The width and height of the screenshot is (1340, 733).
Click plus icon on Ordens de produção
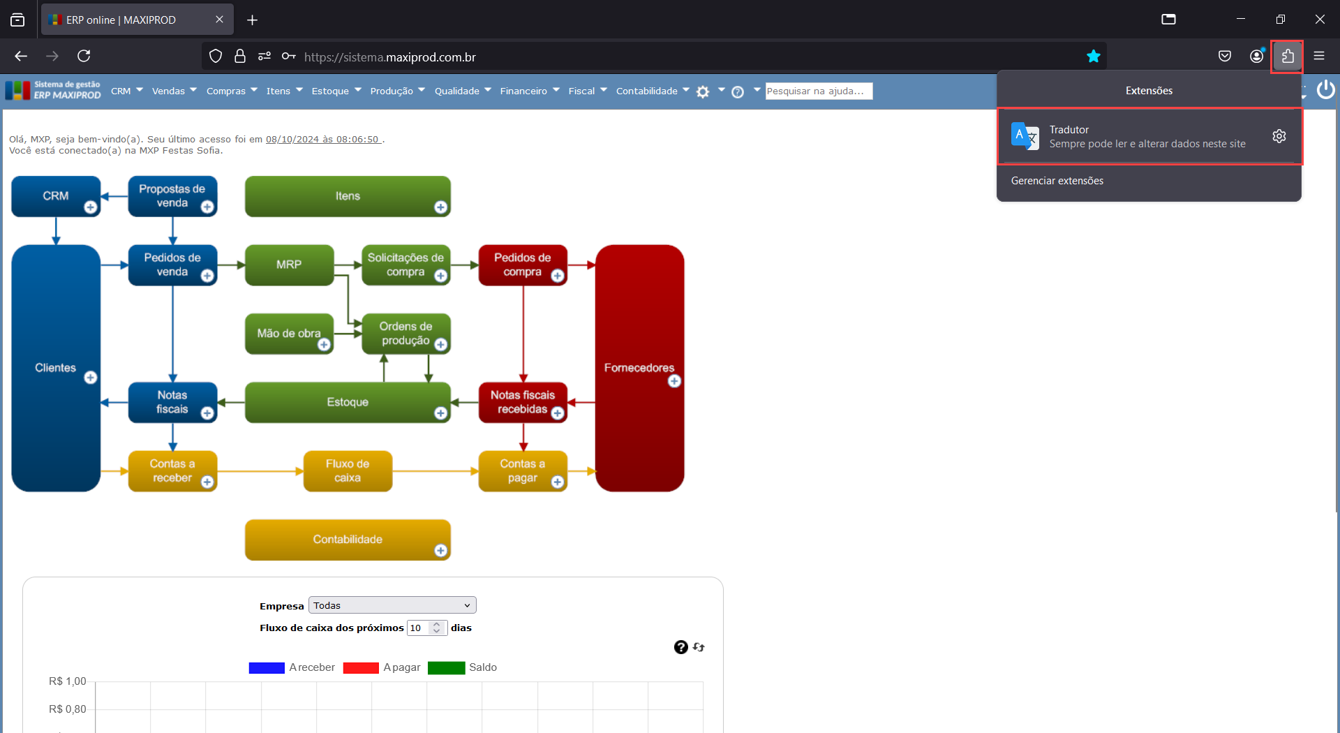click(440, 345)
